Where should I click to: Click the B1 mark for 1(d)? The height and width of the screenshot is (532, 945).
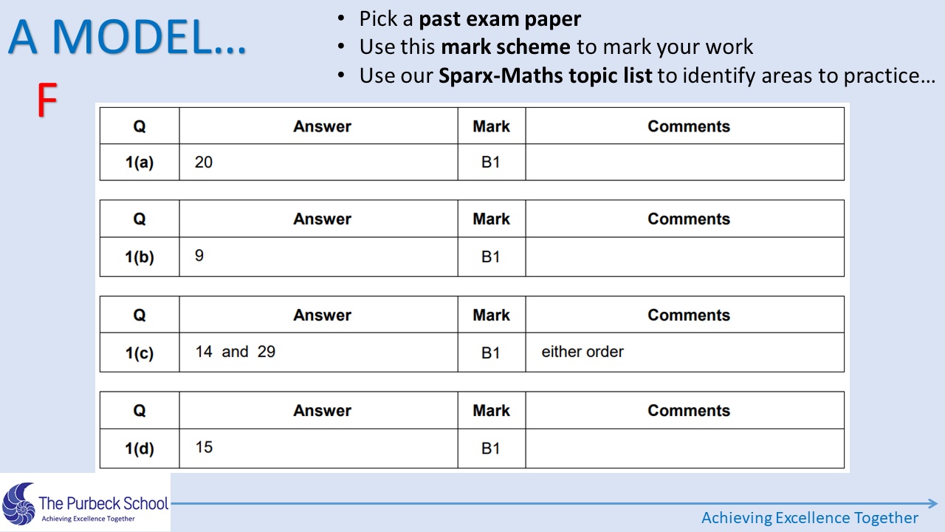pyautogui.click(x=491, y=449)
